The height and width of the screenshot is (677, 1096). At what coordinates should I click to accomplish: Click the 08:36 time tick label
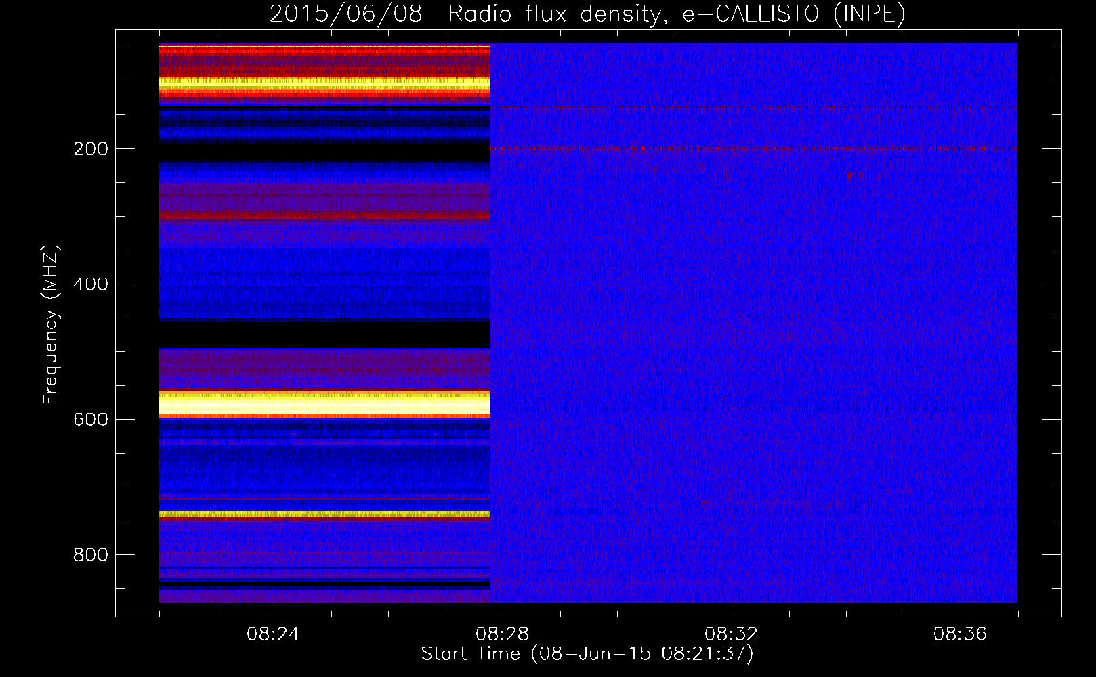pyautogui.click(x=960, y=634)
